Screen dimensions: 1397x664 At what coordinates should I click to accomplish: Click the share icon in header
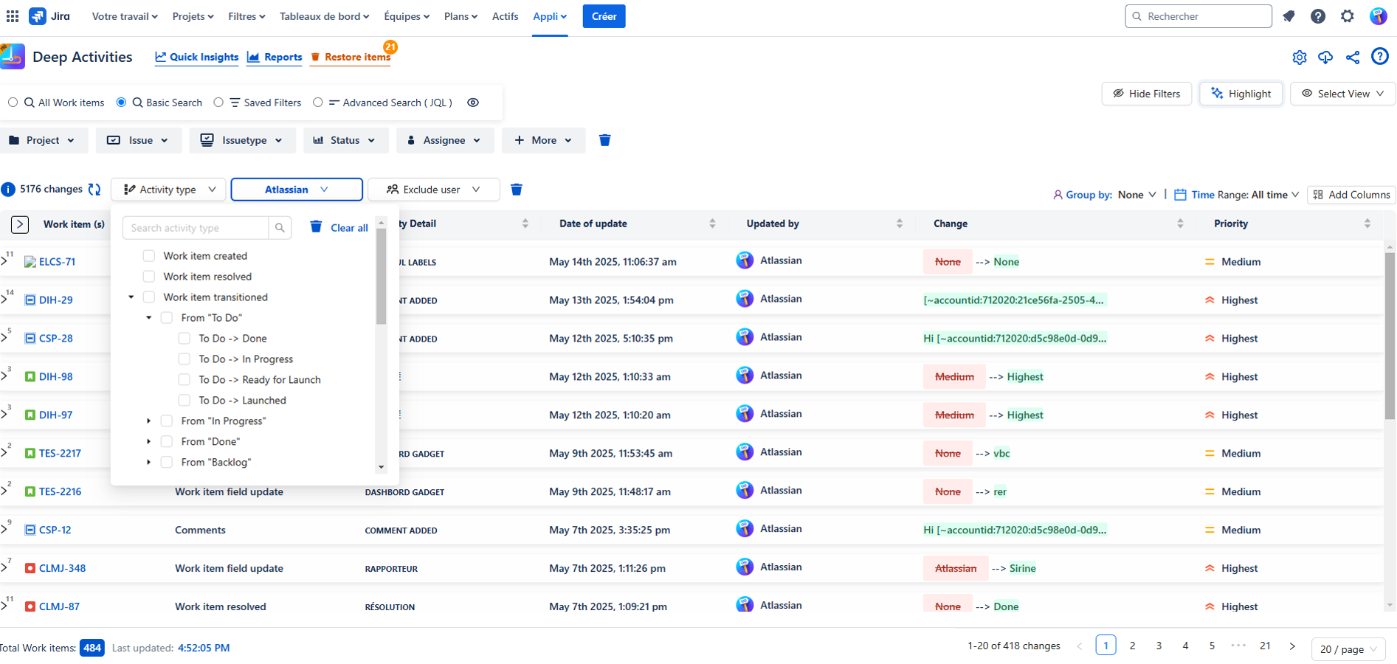[1352, 58]
